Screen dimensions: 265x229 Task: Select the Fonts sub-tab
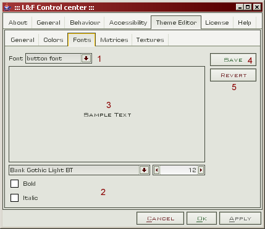[82, 40]
